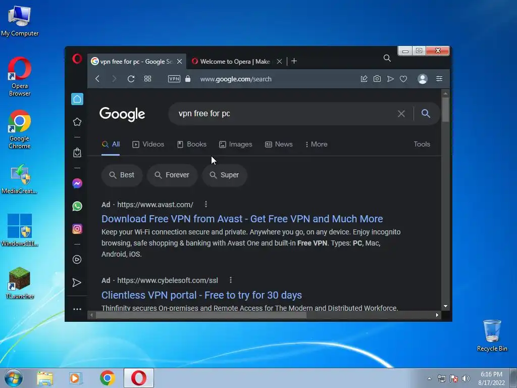Click the vertical scrollbar down arrow
The image size is (517, 388).
point(445,306)
